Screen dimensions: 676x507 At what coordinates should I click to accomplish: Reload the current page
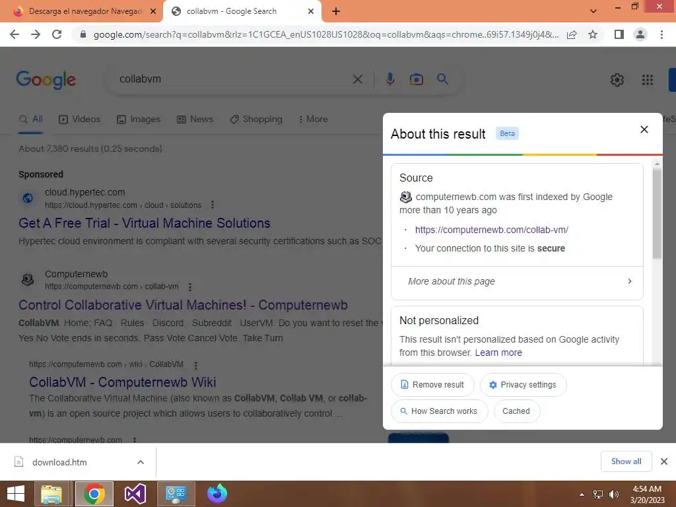pyautogui.click(x=57, y=34)
